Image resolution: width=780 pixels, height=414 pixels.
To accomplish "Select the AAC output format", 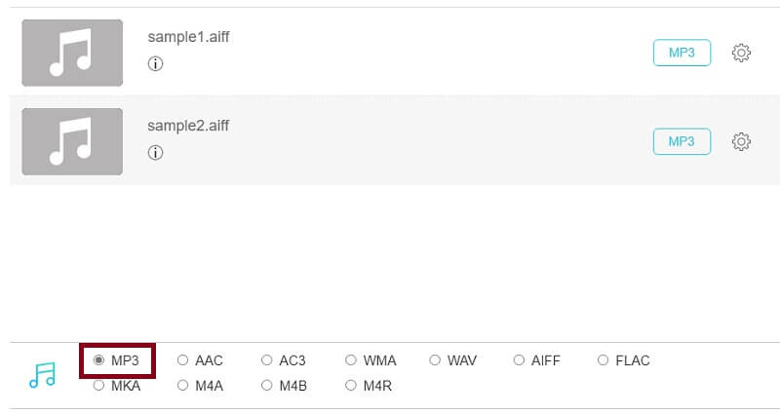I will [x=183, y=360].
